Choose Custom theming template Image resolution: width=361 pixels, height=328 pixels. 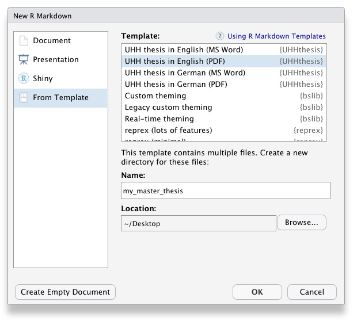point(224,96)
